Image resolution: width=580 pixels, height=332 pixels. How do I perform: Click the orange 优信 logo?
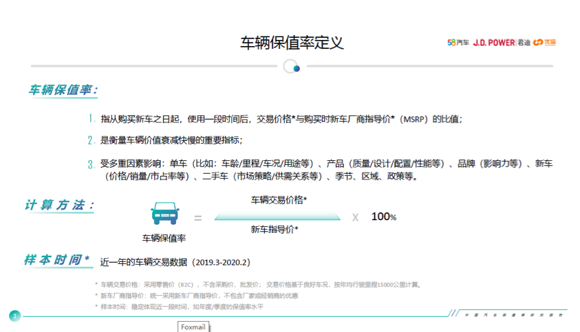point(544,43)
